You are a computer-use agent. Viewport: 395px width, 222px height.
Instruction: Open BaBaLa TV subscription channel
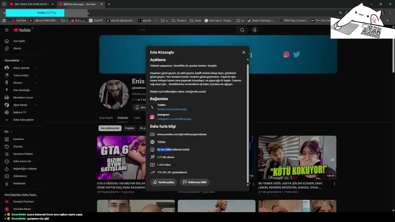[19, 112]
